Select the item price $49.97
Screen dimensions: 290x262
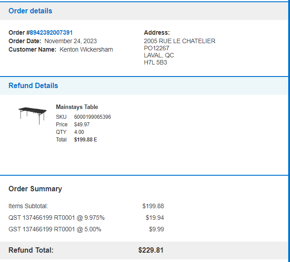tap(82, 125)
